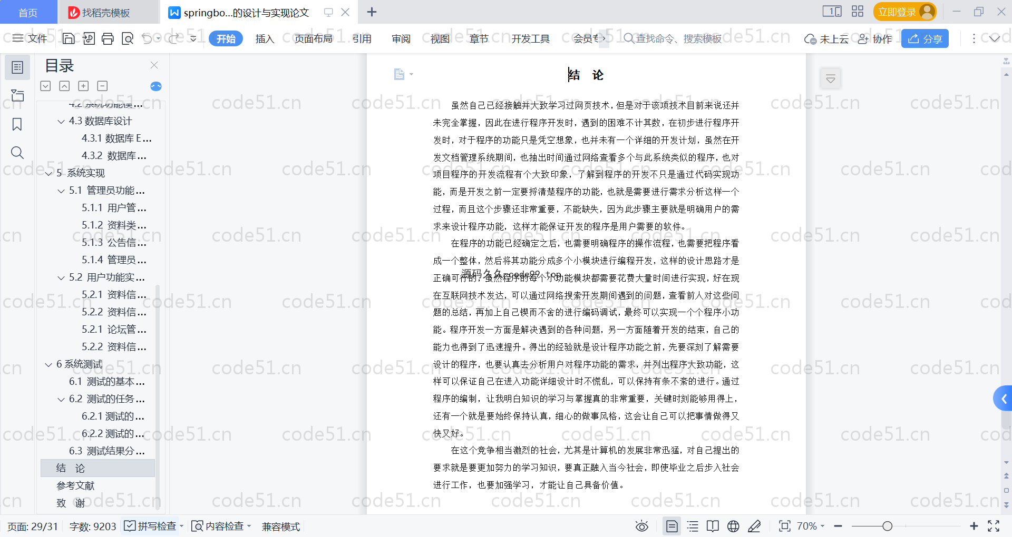1012x537 pixels.
Task: Close the 目录 outline panel
Action: (154, 65)
